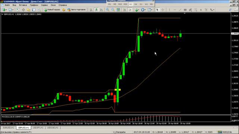
Task: Open the Вставка menu
Action: [23, 5]
